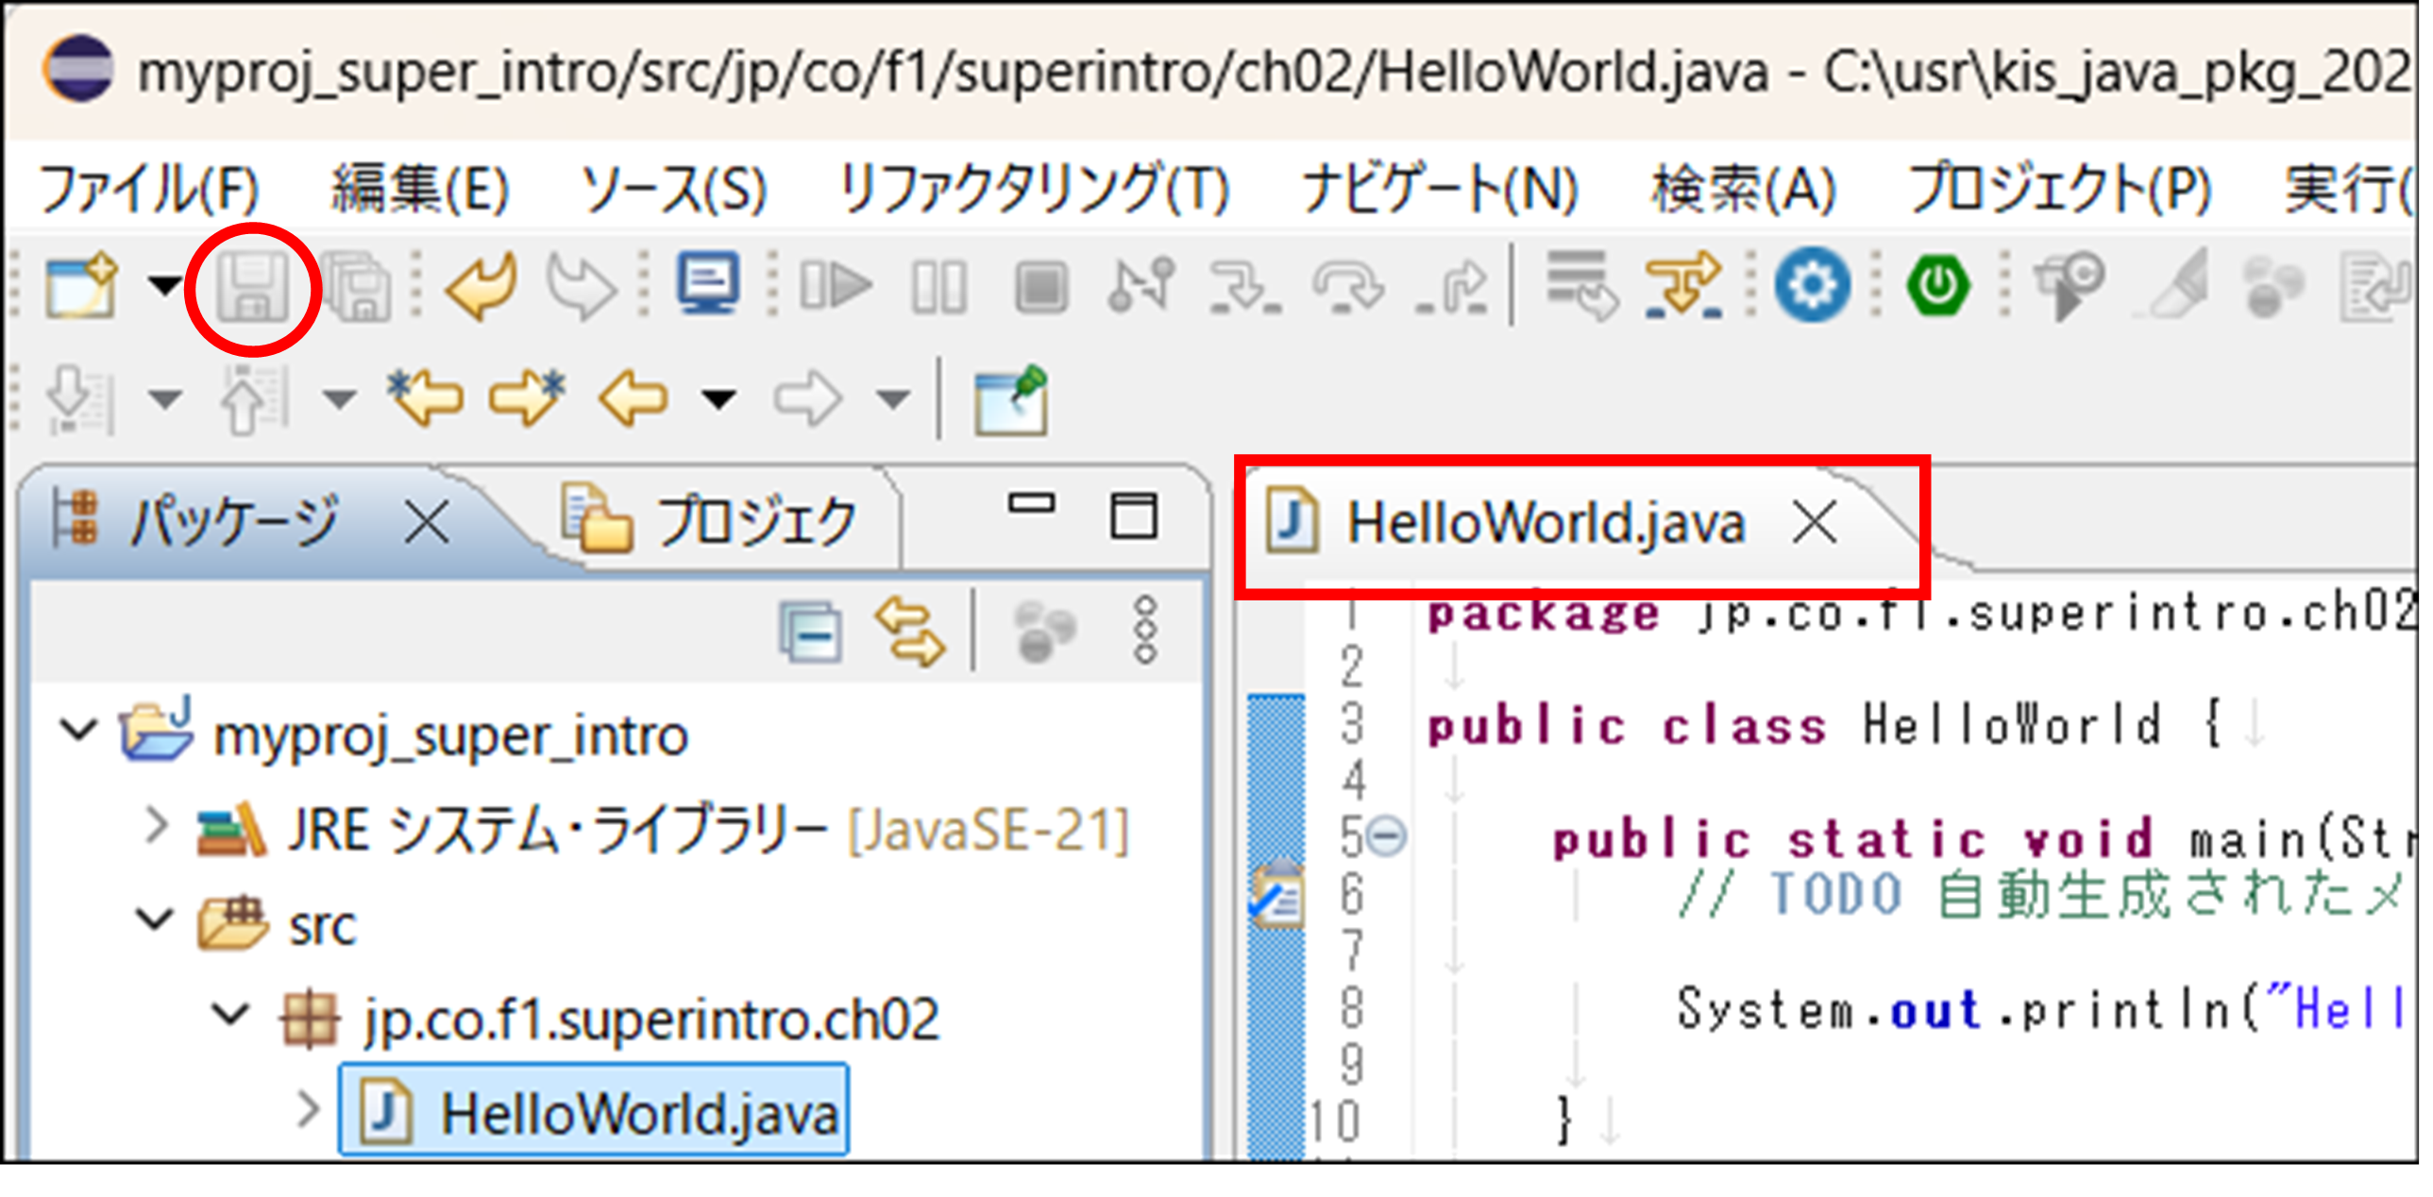Viewport: 2433px width, 1197px height.
Task: Click the blue gear toolbar icon
Action: [1812, 285]
